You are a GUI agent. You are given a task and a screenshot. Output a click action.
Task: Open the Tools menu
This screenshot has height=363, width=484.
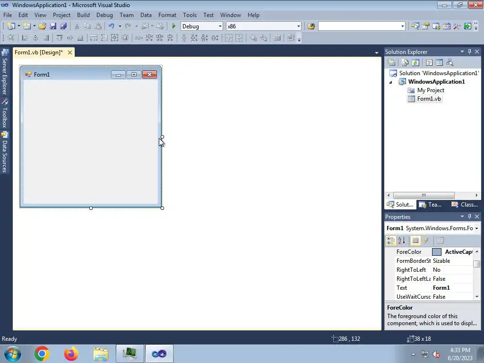(190, 15)
